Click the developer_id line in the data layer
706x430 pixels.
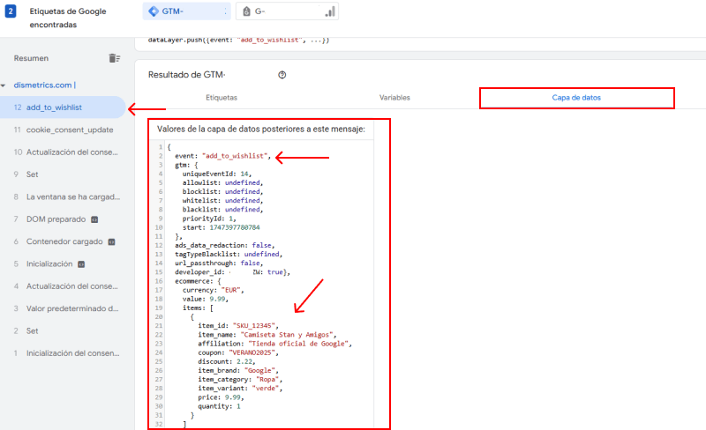click(x=232, y=272)
